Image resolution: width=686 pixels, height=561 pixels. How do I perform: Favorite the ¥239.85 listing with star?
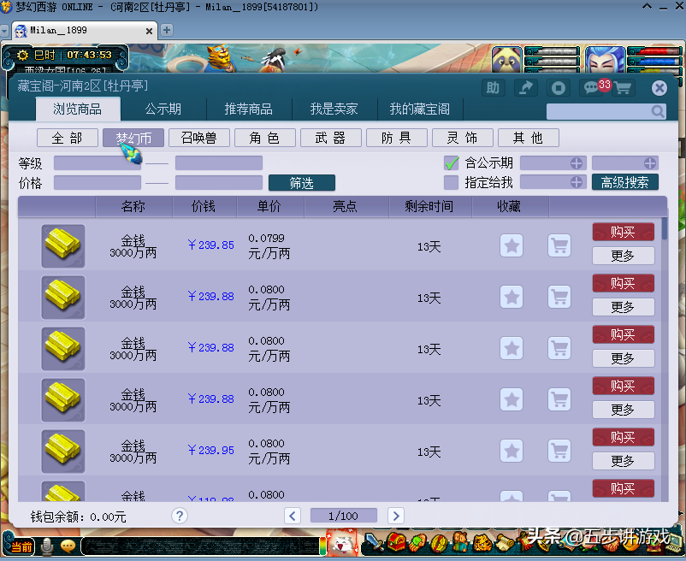[x=512, y=245]
